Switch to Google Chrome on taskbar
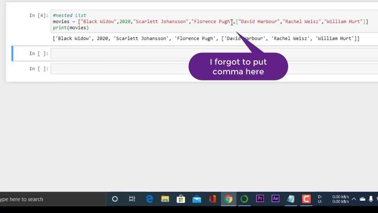Viewport: 378px width, 213px height. (229, 199)
